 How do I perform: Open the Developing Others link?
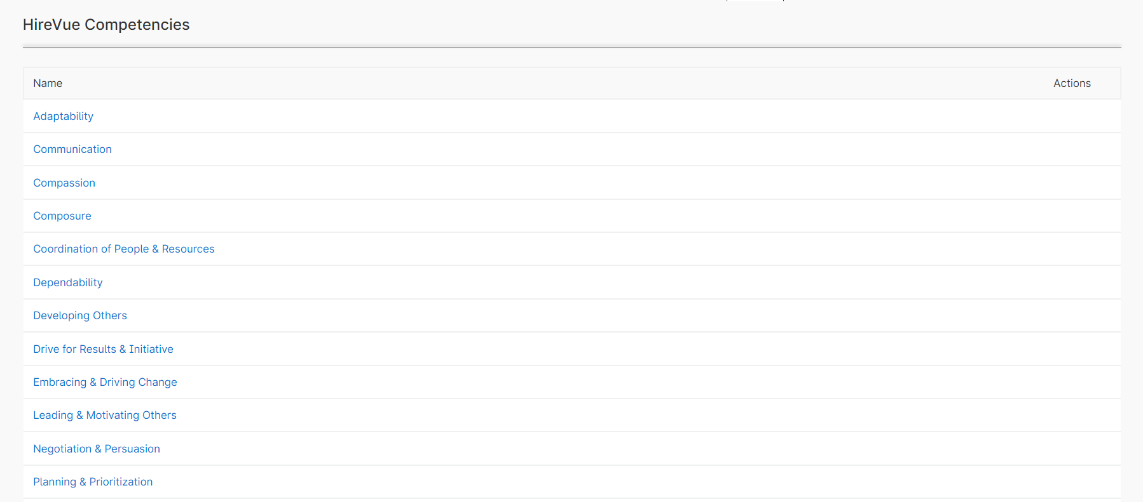(x=80, y=315)
